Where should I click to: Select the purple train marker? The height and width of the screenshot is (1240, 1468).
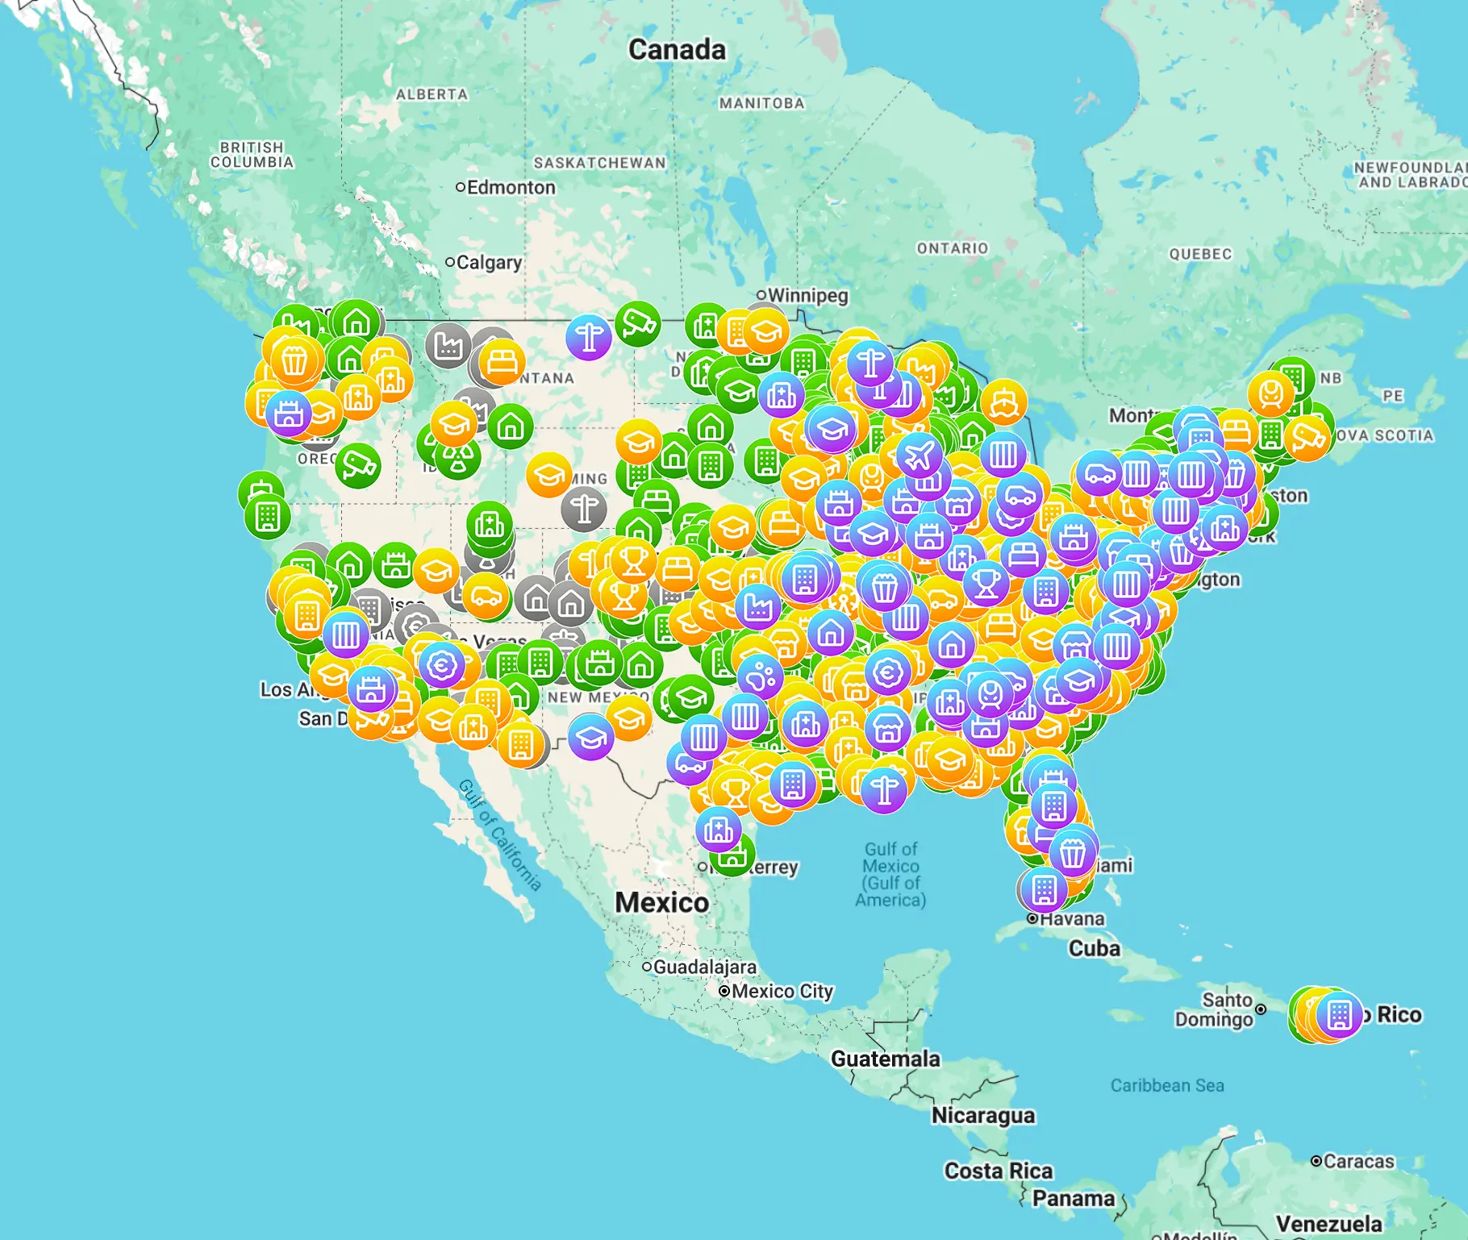(x=990, y=693)
